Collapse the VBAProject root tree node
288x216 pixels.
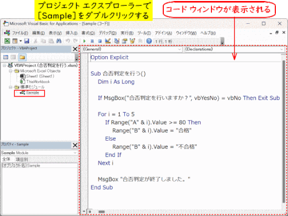5,65
